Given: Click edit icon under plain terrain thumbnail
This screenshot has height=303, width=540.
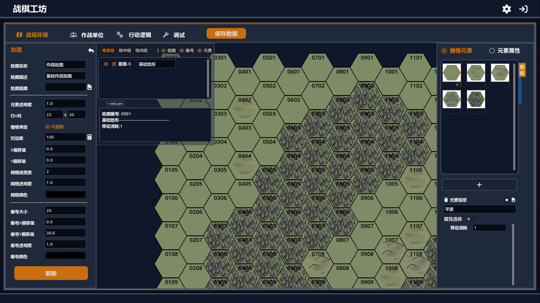Looking at the screenshot, I should pos(457,84).
